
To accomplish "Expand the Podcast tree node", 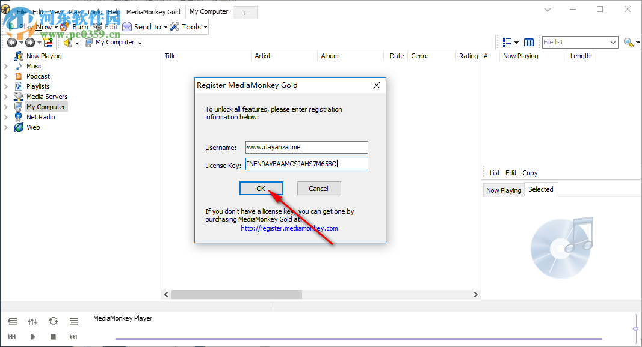I will (6, 76).
